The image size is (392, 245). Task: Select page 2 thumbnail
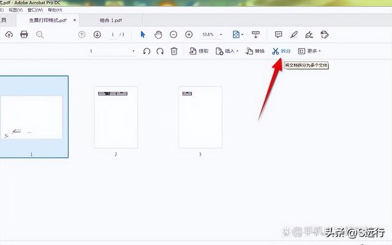(x=116, y=117)
